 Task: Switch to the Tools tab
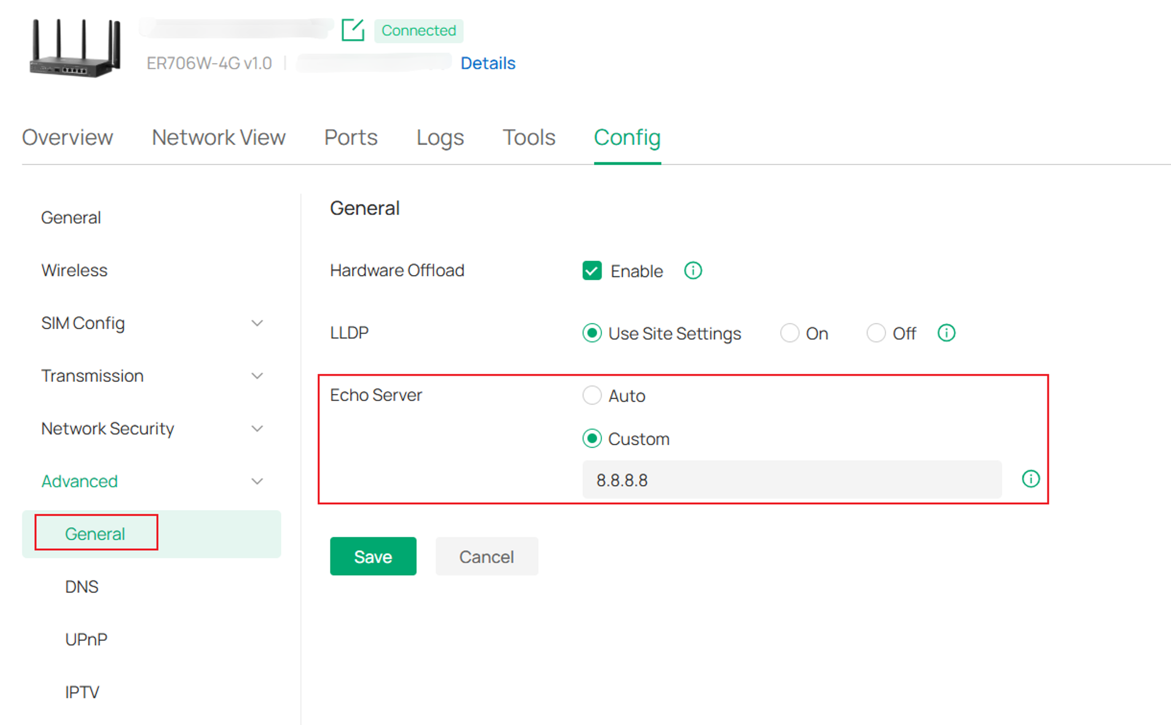[x=529, y=138]
